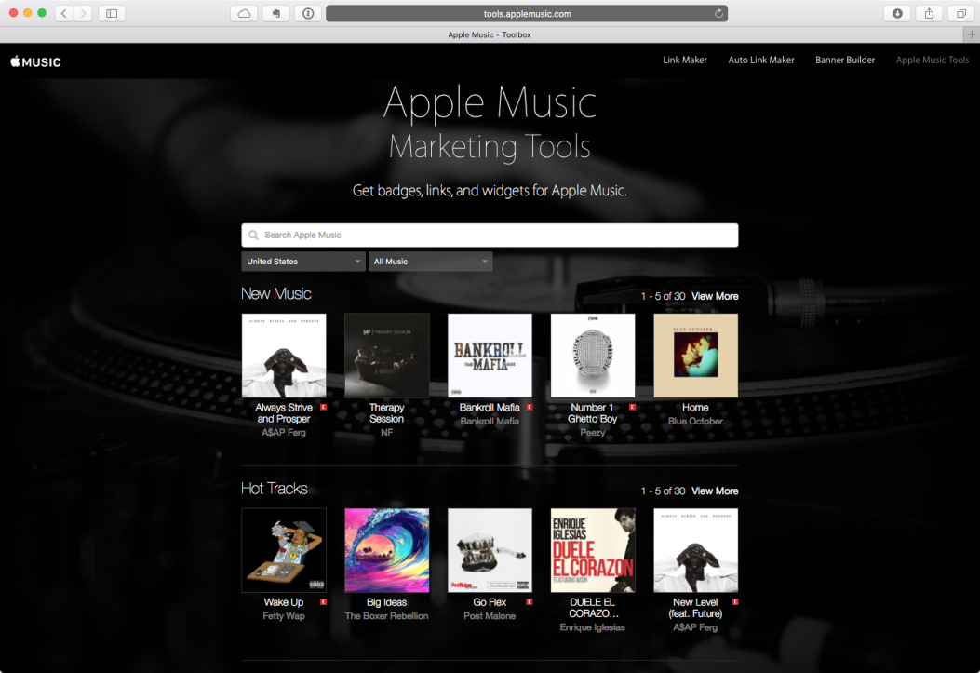Viewport: 980px width, 673px height.
Task: Click View More for Hot Tracks
Action: point(715,491)
